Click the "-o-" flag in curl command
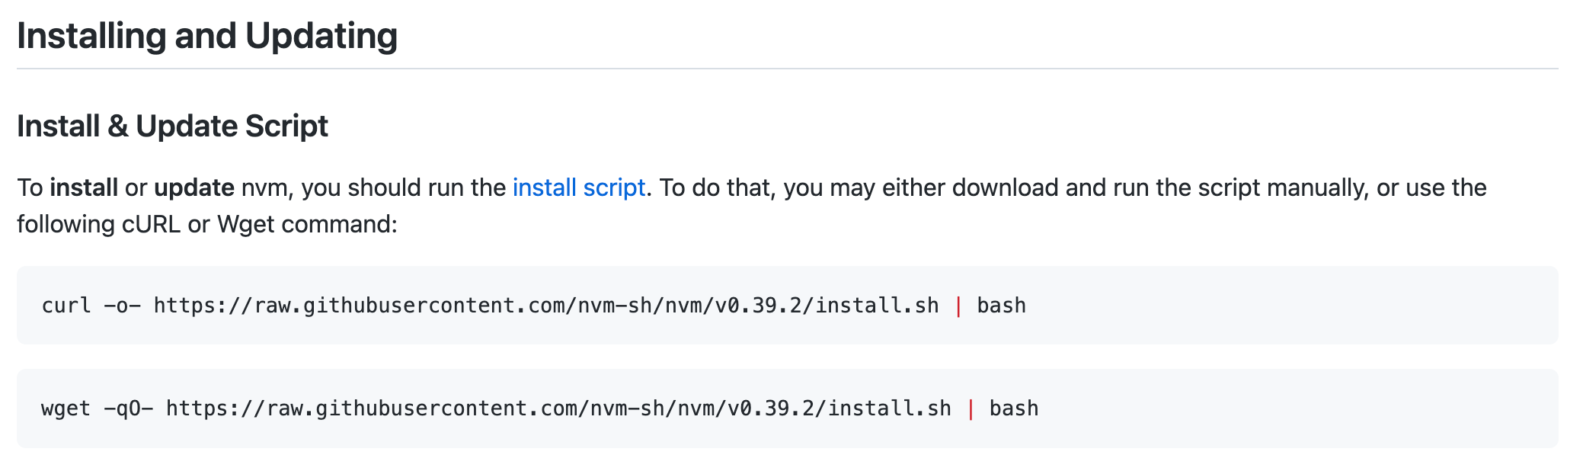 122,306
